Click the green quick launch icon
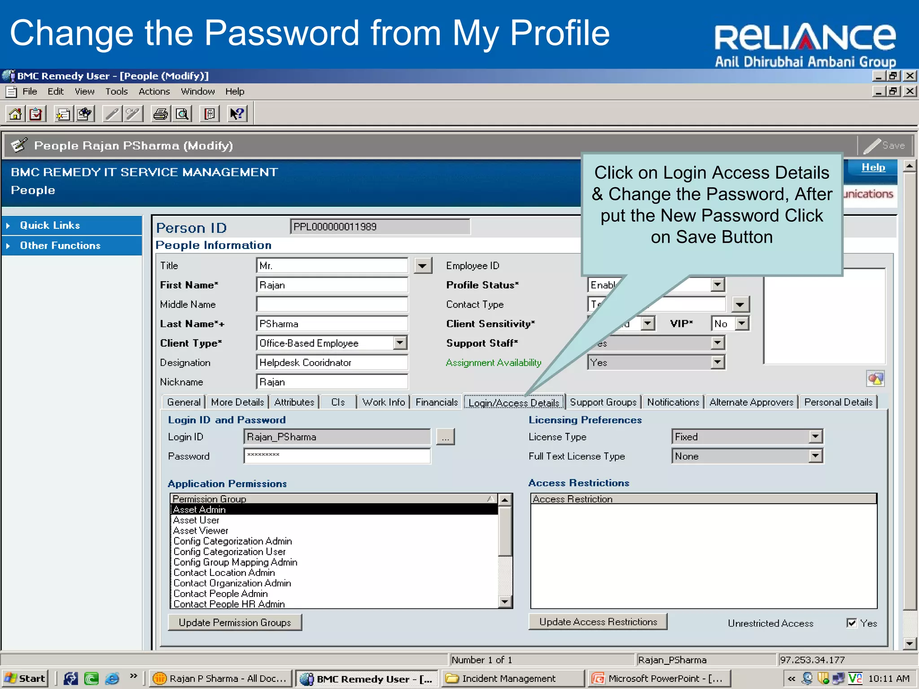The height and width of the screenshot is (689, 919). [x=92, y=678]
